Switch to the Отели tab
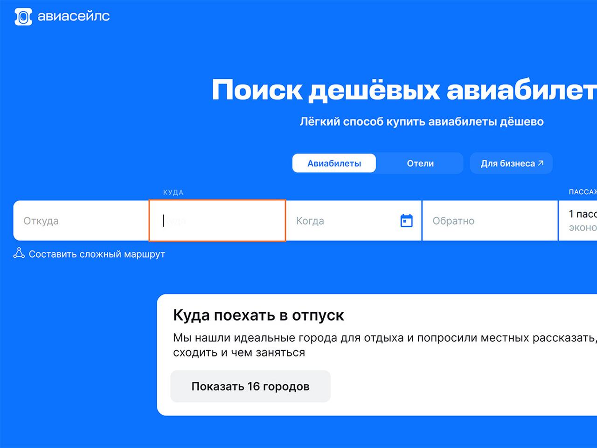The height and width of the screenshot is (448, 597). pos(420,163)
